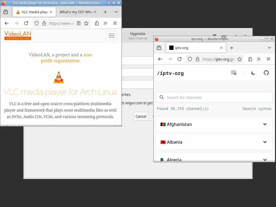Screen dimensions: 276x207
Task: Open extensions puzzle icon in VLC window
Action: pyautogui.click(x=97, y=23)
